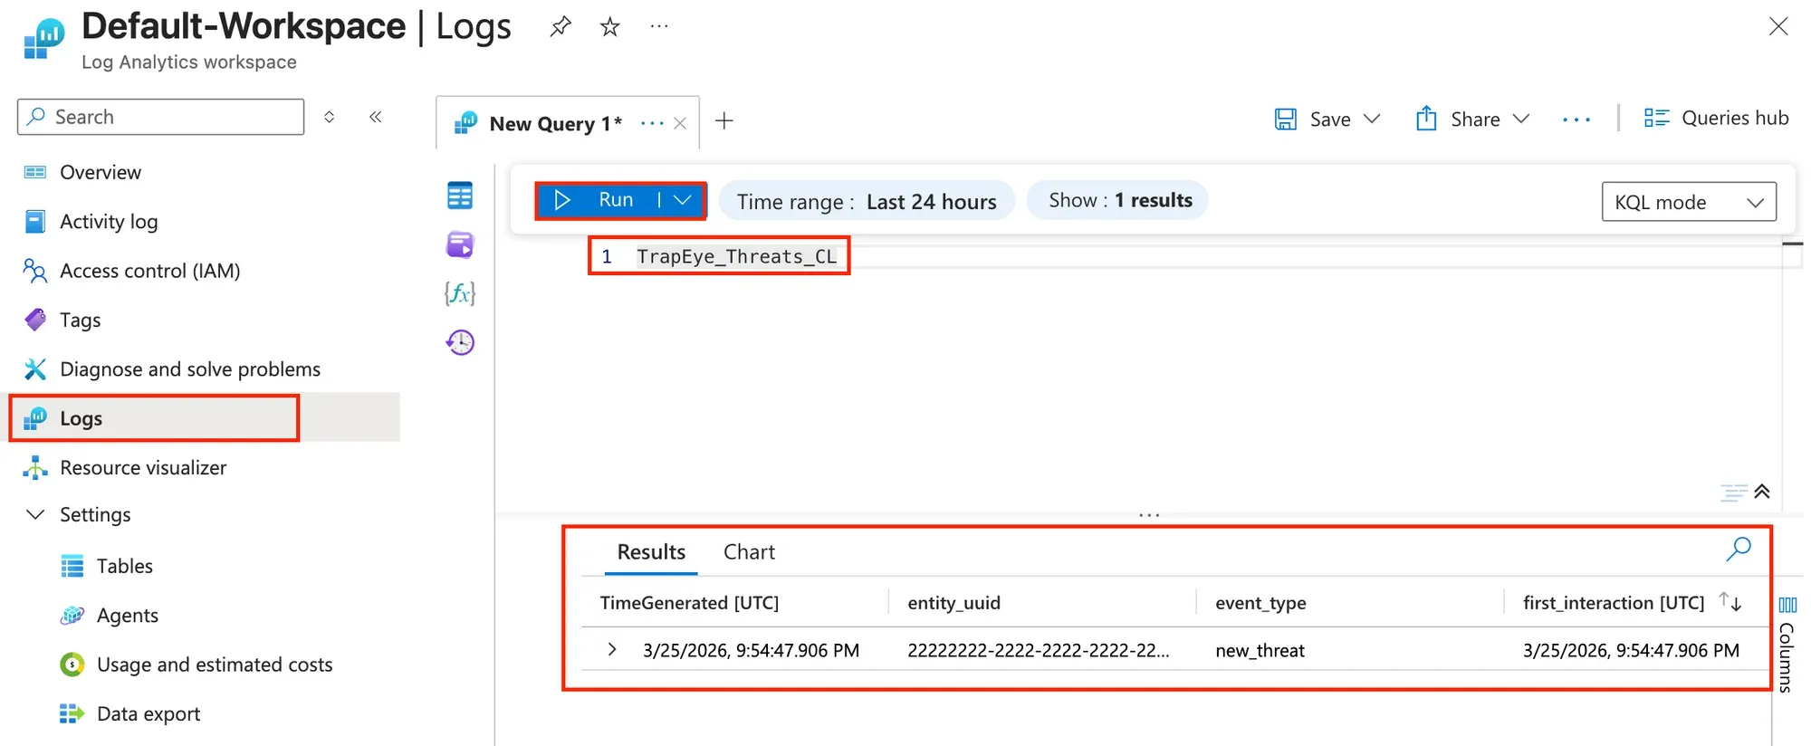Click the Usage and costs circle icon
Image resolution: width=1811 pixels, height=746 pixels.
(72, 665)
